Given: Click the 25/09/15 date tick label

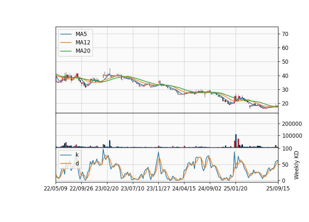Looking at the screenshot, I should 278,189.
